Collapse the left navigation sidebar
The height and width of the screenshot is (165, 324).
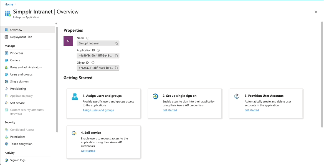pos(56,24)
